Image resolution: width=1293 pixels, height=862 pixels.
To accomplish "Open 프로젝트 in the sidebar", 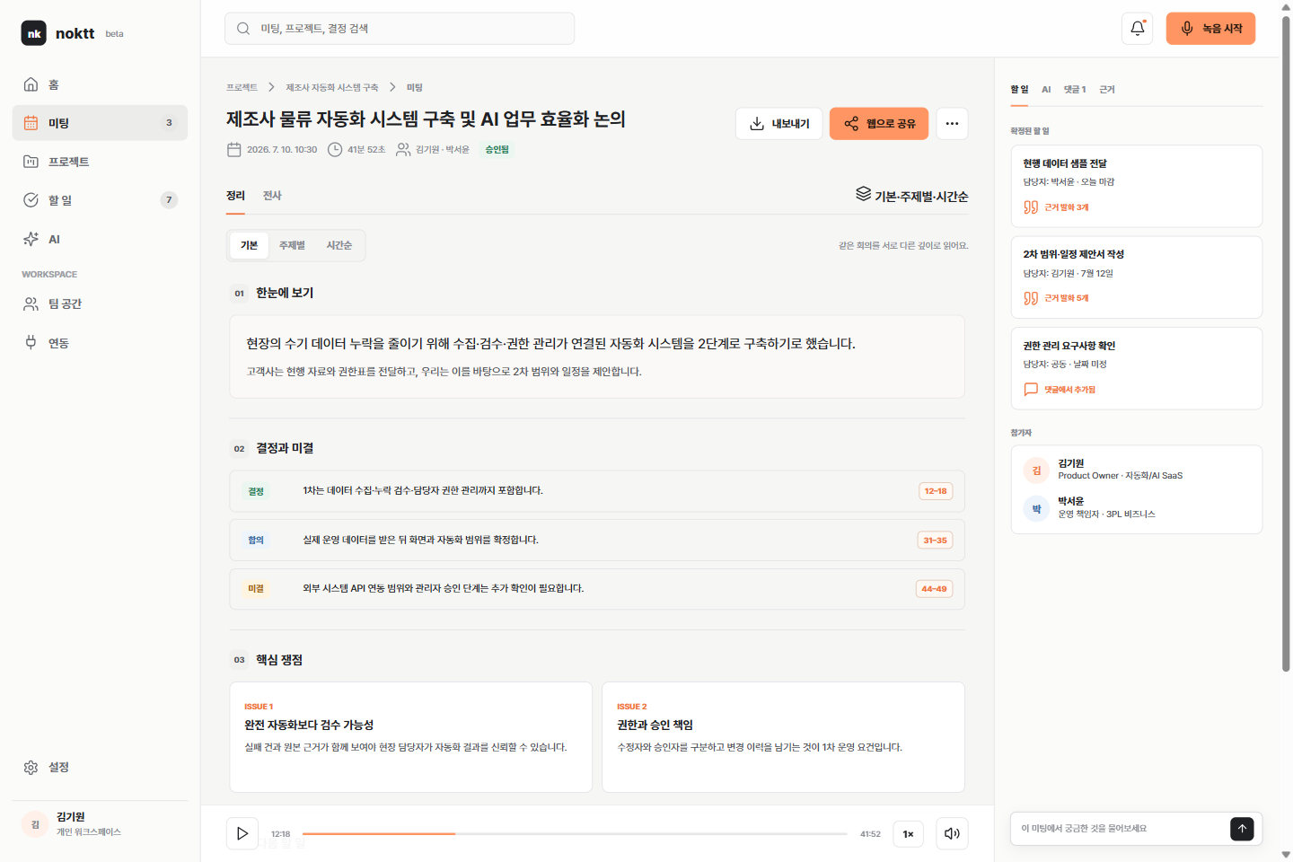I will click(100, 162).
